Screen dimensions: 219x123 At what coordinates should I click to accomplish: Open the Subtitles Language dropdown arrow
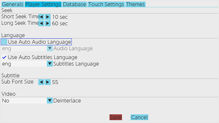pyautogui.click(x=50, y=64)
